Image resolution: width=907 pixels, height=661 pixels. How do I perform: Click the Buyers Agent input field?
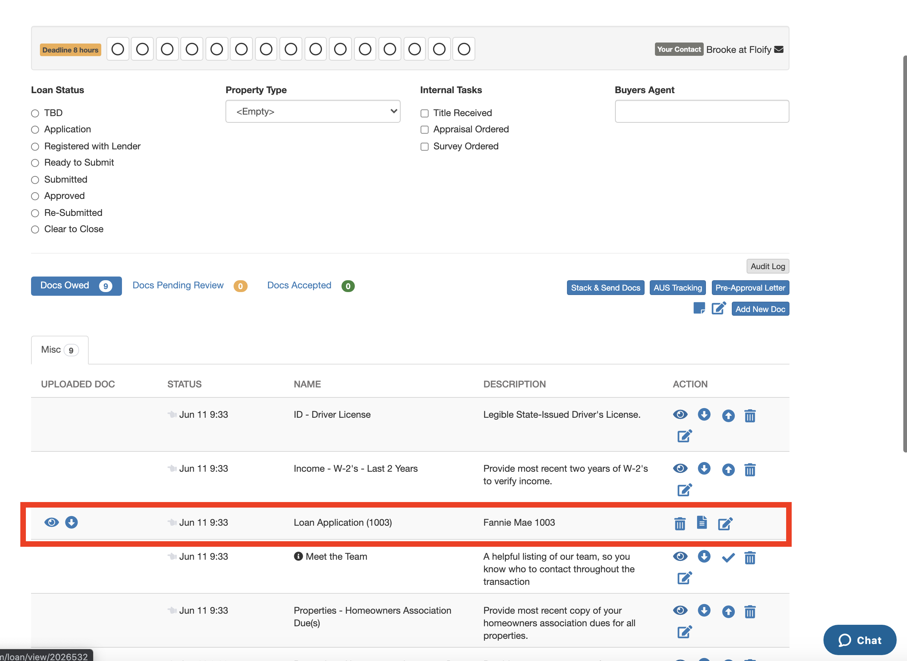(702, 111)
